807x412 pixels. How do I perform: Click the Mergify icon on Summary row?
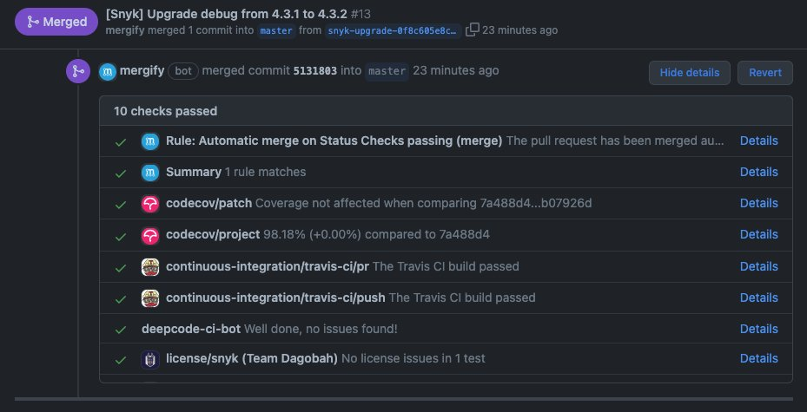tap(150, 173)
